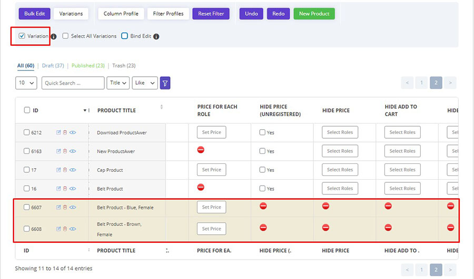This screenshot has height=279, width=474.
Task: Open Hide Add To Cart roles for 6163
Action: click(x=402, y=151)
